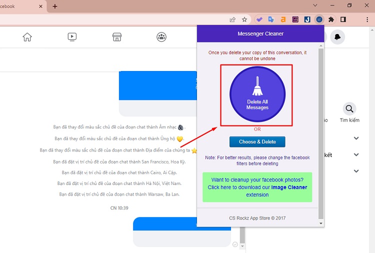
Task: Open the Chrome three-dot menu
Action: 367,19
